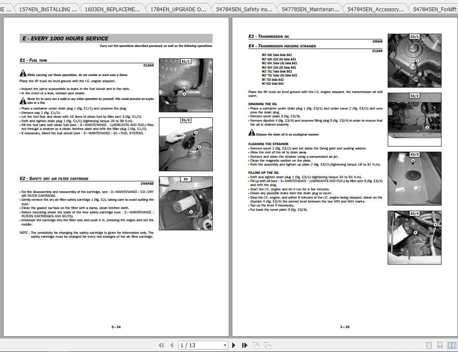Advance to the next page with the arrow icon

tap(234, 345)
